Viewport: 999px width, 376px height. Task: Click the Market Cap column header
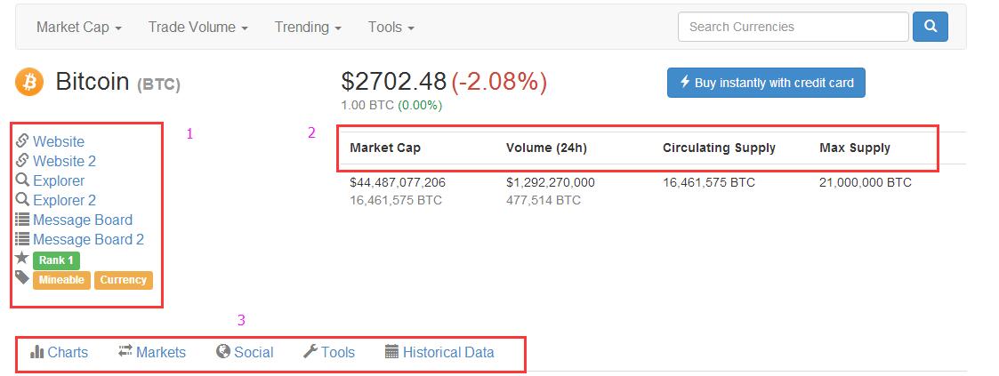385,148
